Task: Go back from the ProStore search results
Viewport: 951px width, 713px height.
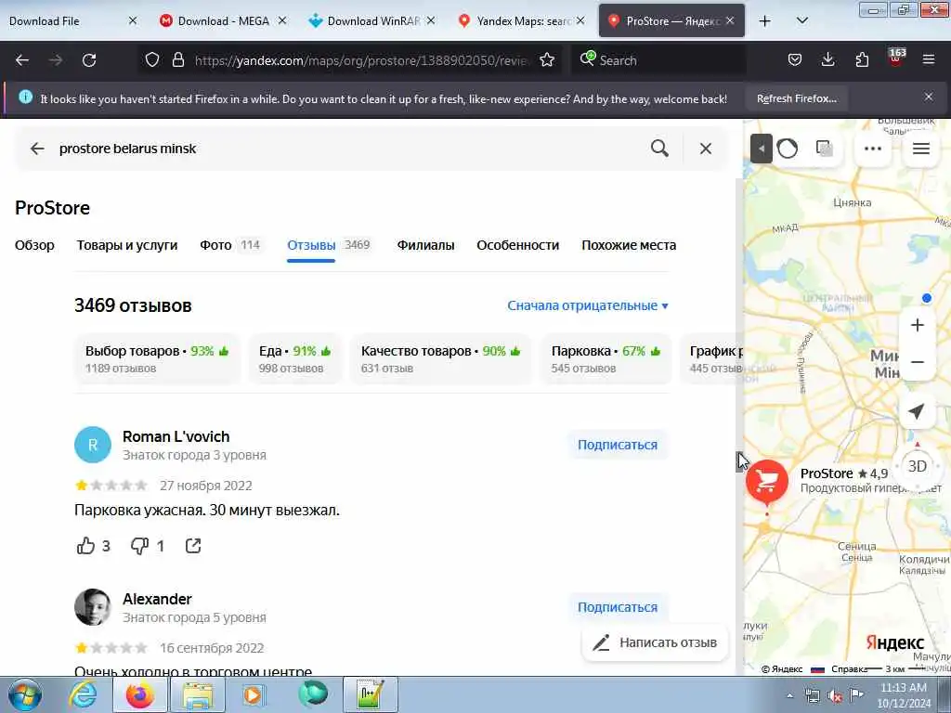Action: pos(37,149)
